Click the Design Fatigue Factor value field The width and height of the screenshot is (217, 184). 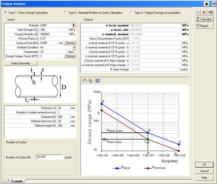[x=52, y=56]
